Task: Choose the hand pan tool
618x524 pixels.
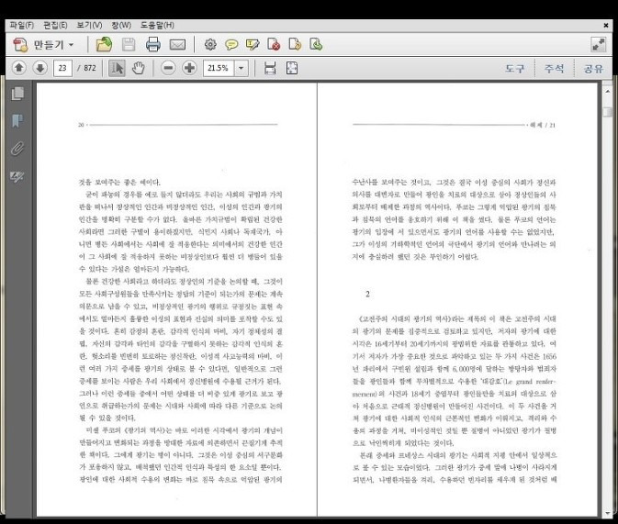Action: [x=139, y=68]
